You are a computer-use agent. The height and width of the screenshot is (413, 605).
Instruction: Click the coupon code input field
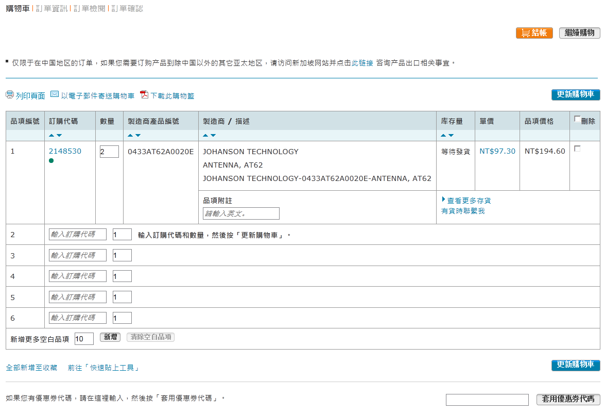click(487, 400)
